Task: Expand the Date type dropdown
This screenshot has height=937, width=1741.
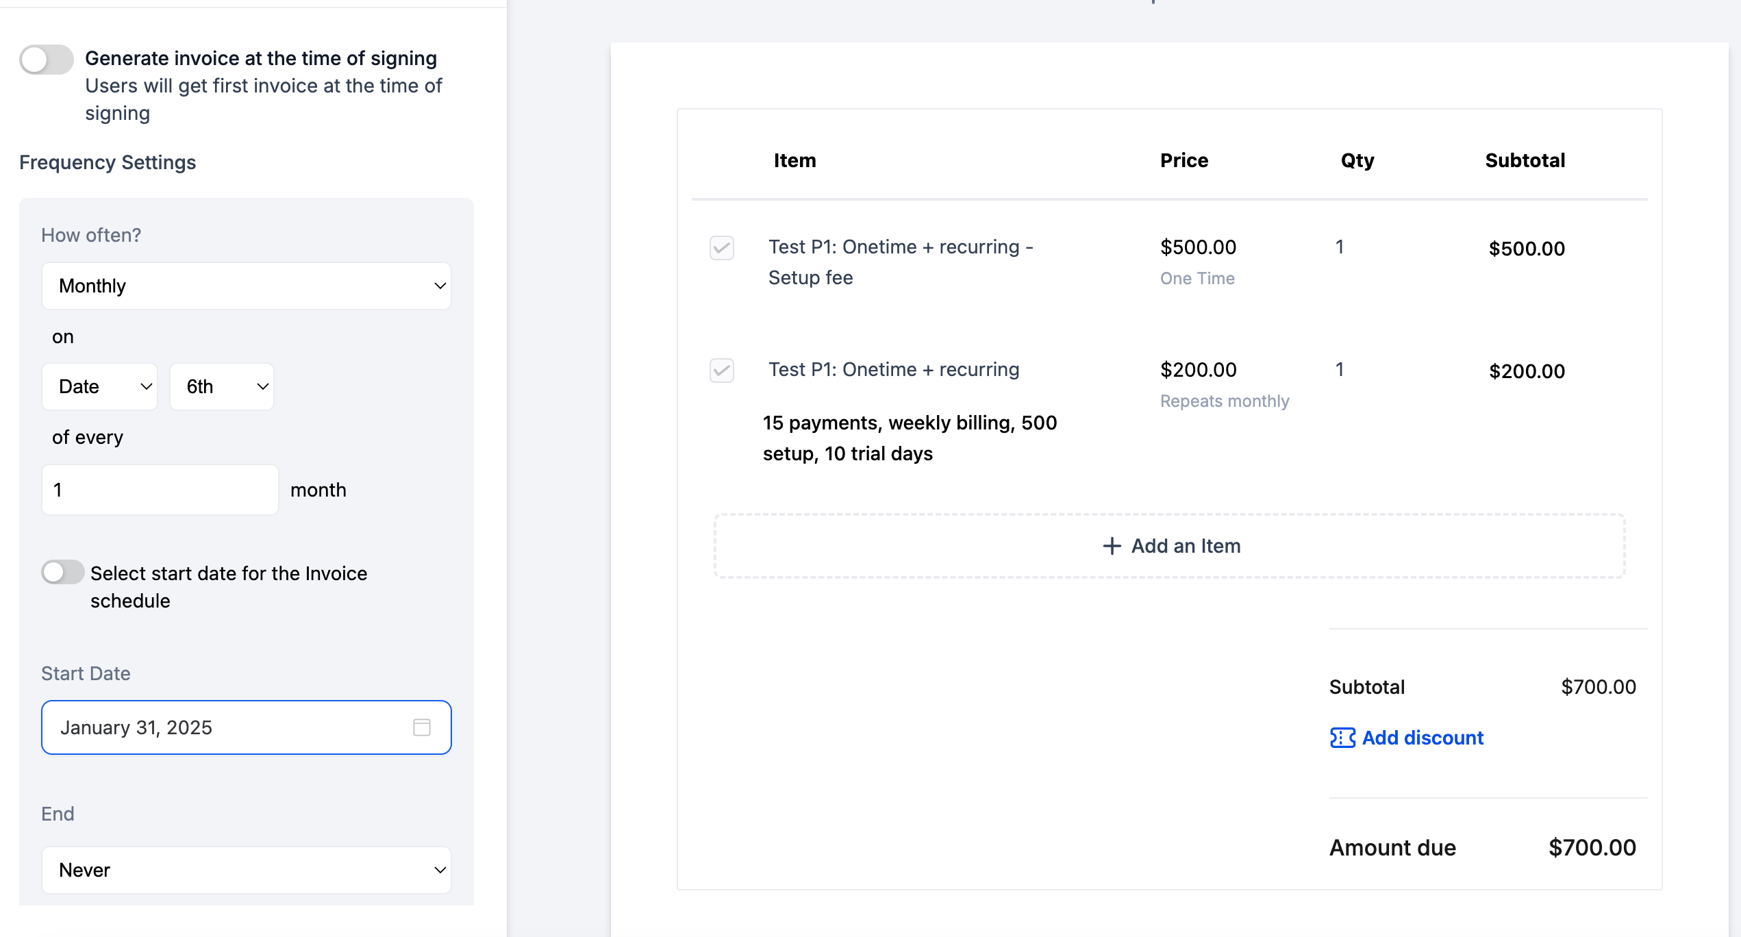Action: click(x=100, y=386)
